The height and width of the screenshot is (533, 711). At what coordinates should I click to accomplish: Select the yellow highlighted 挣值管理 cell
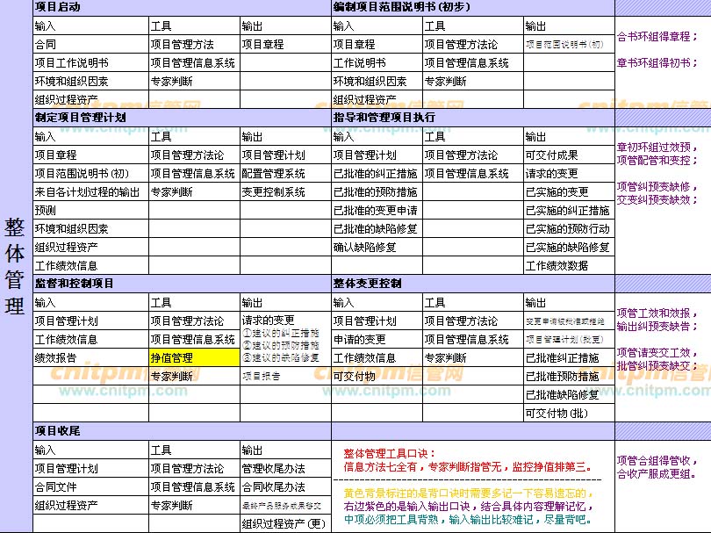coord(192,358)
